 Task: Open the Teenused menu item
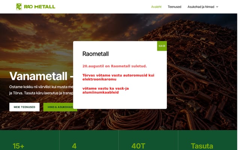[x=174, y=7]
